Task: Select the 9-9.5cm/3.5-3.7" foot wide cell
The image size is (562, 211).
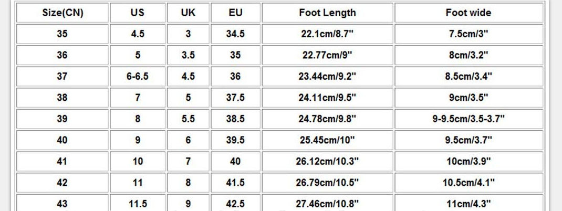Action: [x=468, y=119]
